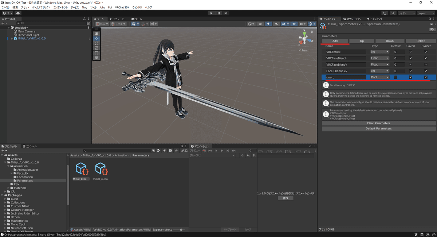437x237 pixels.
Task: Open the cloud services icon
Action: pos(18,13)
